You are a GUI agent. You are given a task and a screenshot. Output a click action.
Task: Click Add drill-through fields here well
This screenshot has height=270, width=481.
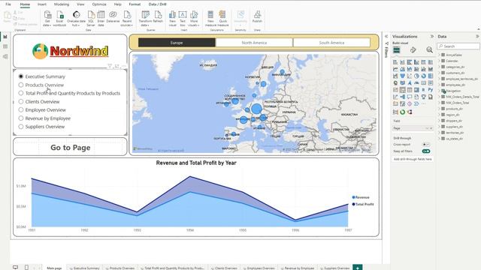(x=413, y=159)
